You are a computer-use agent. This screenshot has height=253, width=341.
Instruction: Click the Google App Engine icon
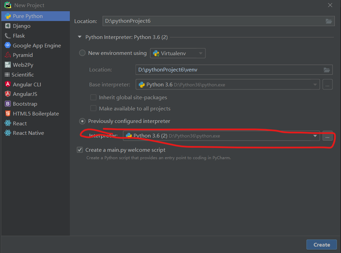click(x=8, y=45)
